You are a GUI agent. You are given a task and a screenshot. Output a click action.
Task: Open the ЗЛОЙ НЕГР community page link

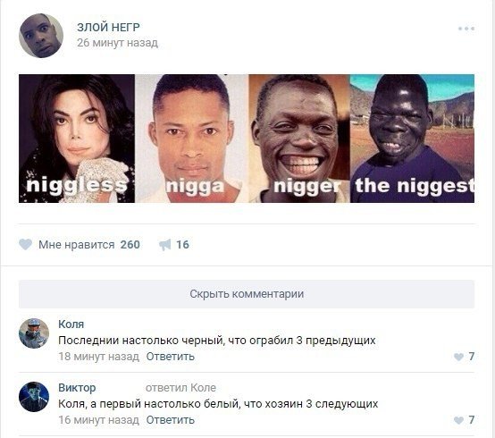pyautogui.click(x=108, y=27)
